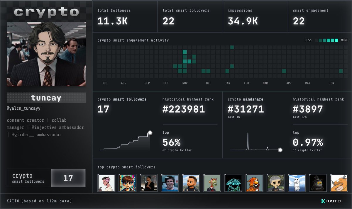Open the bearded 3D cartoon man avatar

pos(191,183)
